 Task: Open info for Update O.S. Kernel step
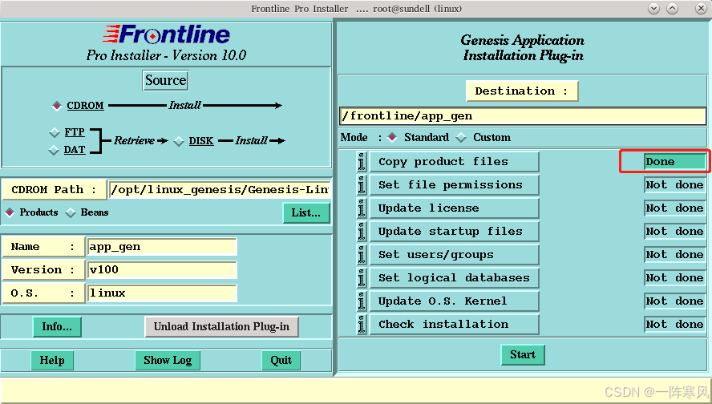(362, 301)
